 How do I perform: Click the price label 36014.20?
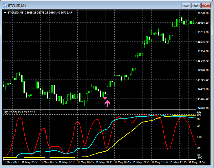coord(203,23)
